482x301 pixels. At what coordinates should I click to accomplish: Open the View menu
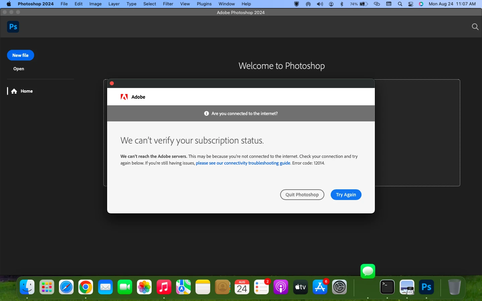(185, 4)
